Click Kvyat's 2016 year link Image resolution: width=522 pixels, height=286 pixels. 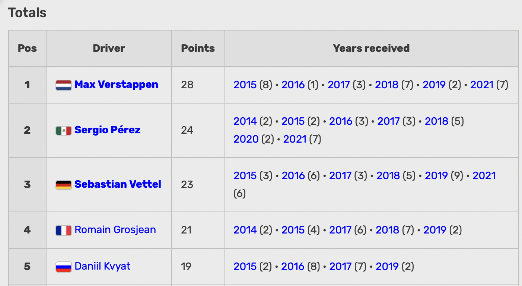coord(293,267)
